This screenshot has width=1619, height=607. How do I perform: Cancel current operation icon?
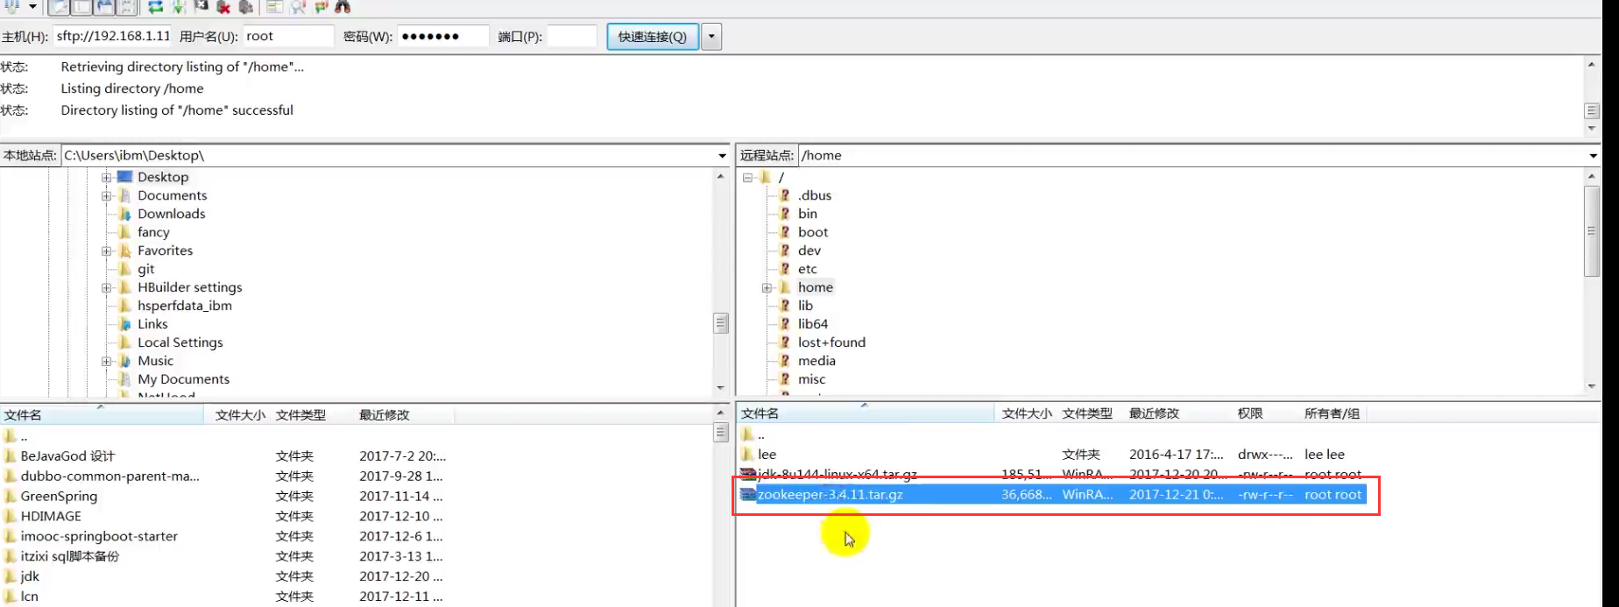point(201,6)
